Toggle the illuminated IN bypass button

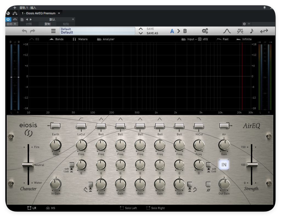point(224,165)
